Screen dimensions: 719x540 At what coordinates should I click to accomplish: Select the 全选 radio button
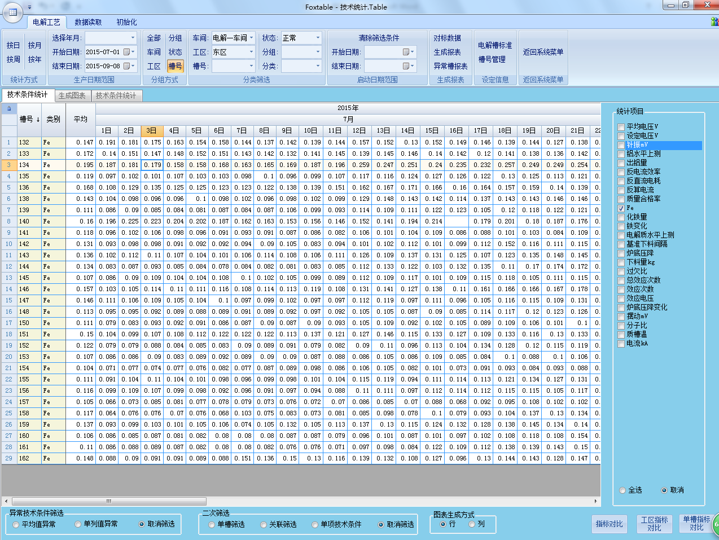622,490
